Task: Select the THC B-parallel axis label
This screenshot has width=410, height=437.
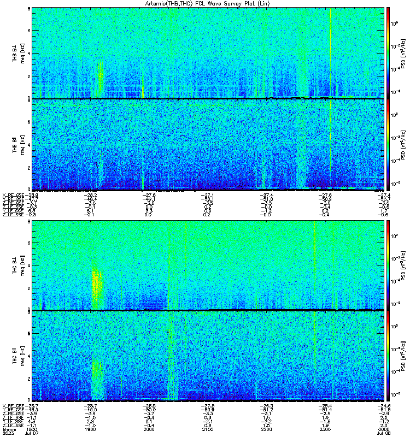Action: point(15,356)
